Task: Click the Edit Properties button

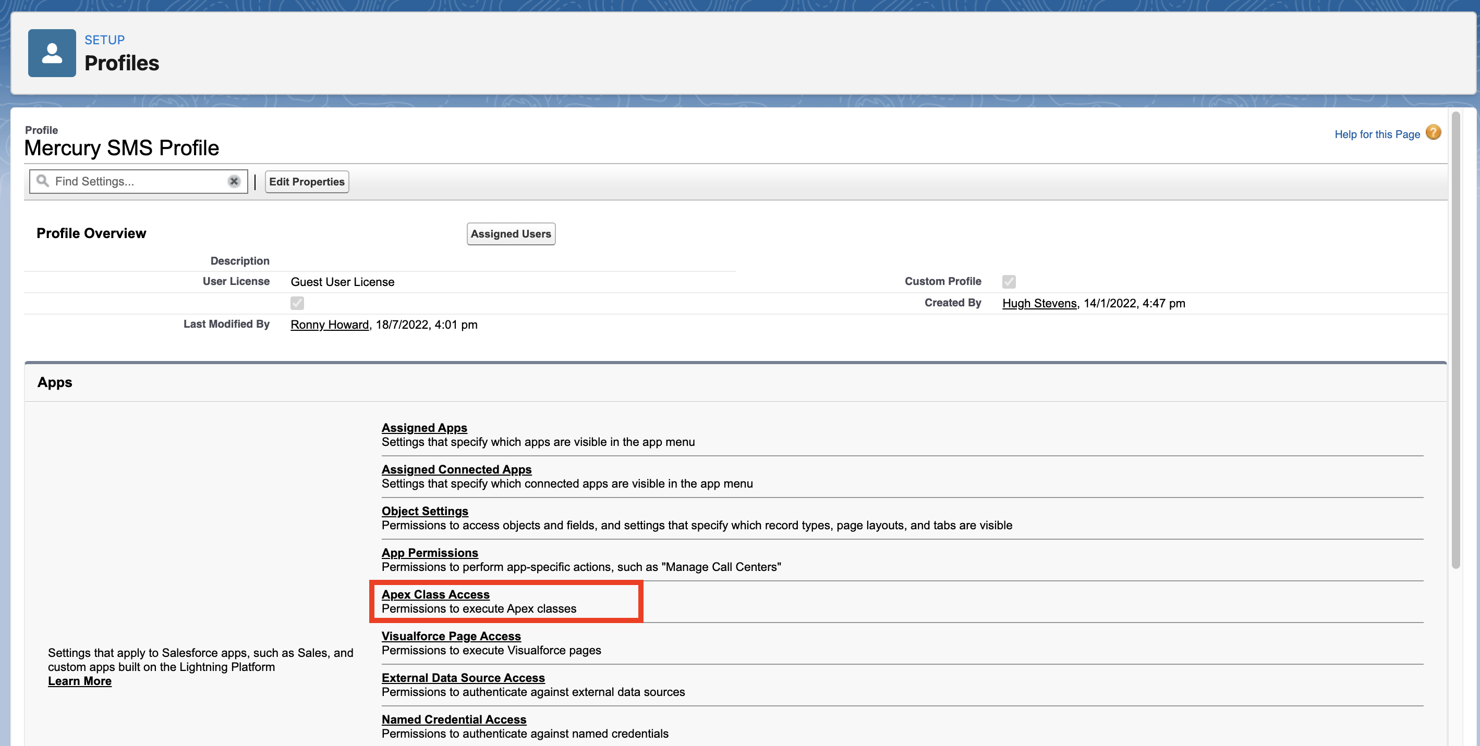Action: 307,182
